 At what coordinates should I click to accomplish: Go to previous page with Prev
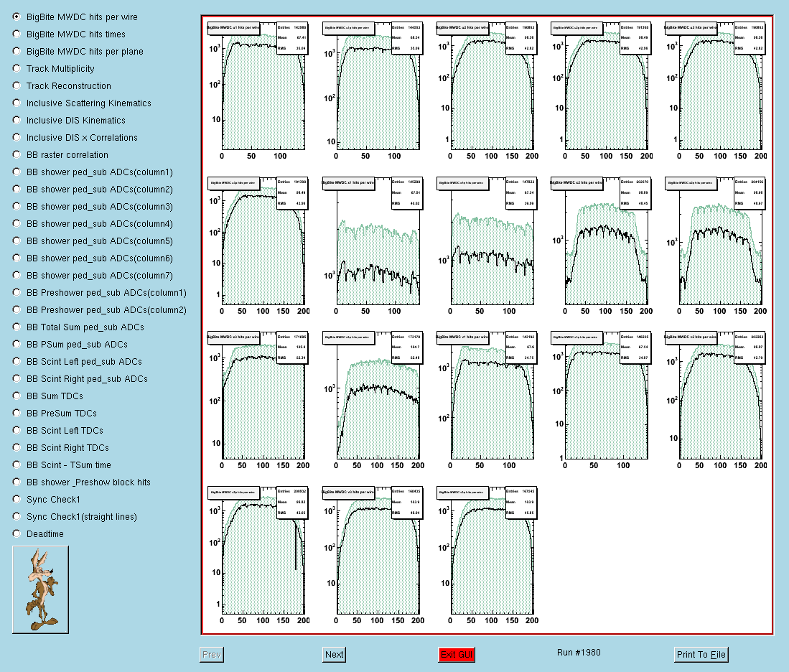[x=211, y=654]
